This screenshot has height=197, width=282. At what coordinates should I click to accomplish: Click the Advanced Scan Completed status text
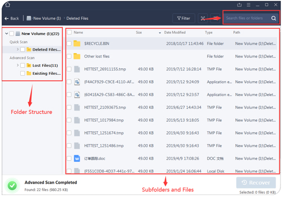pyautogui.click(x=51, y=183)
